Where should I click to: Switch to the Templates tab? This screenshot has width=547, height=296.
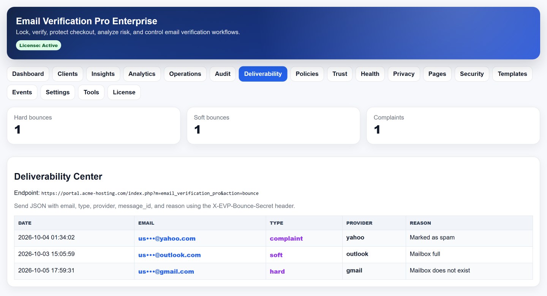click(512, 74)
